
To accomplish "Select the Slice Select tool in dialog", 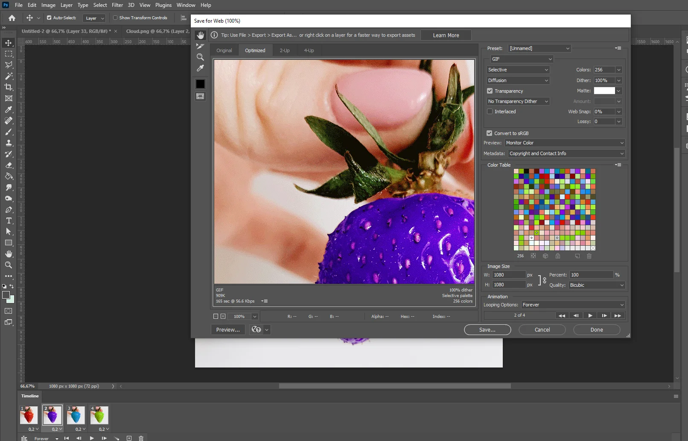I will (200, 46).
